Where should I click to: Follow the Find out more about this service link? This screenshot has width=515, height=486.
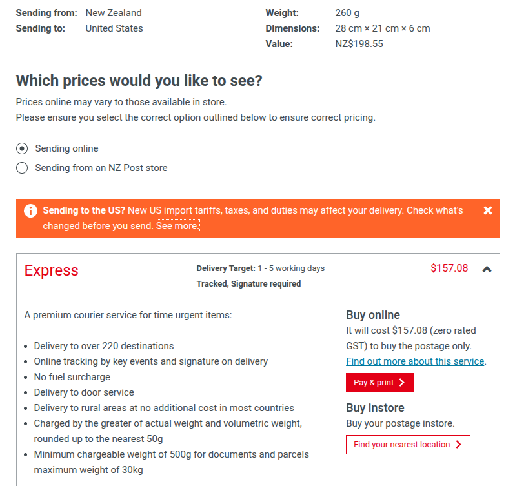415,361
